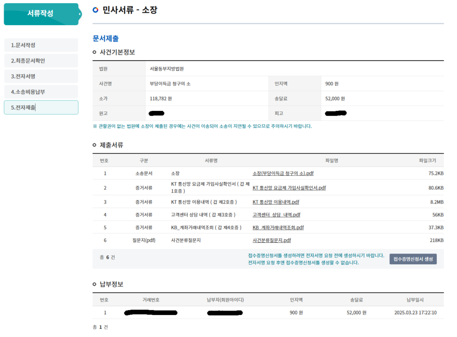Click the 접수증명신청서 생성 button

point(413,259)
